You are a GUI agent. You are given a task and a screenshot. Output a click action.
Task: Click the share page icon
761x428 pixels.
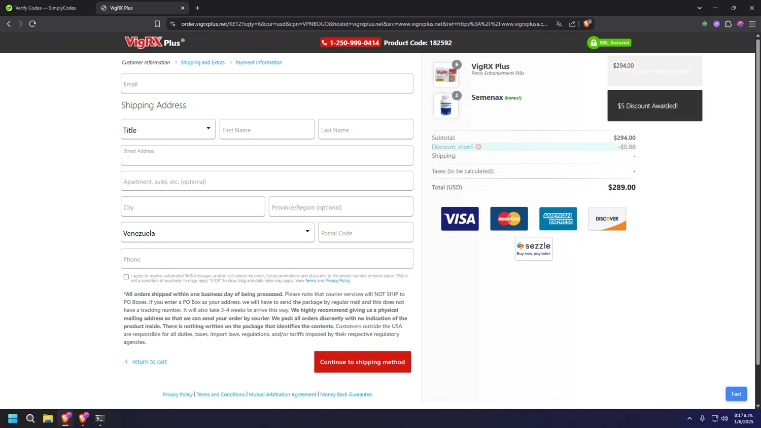(572, 24)
